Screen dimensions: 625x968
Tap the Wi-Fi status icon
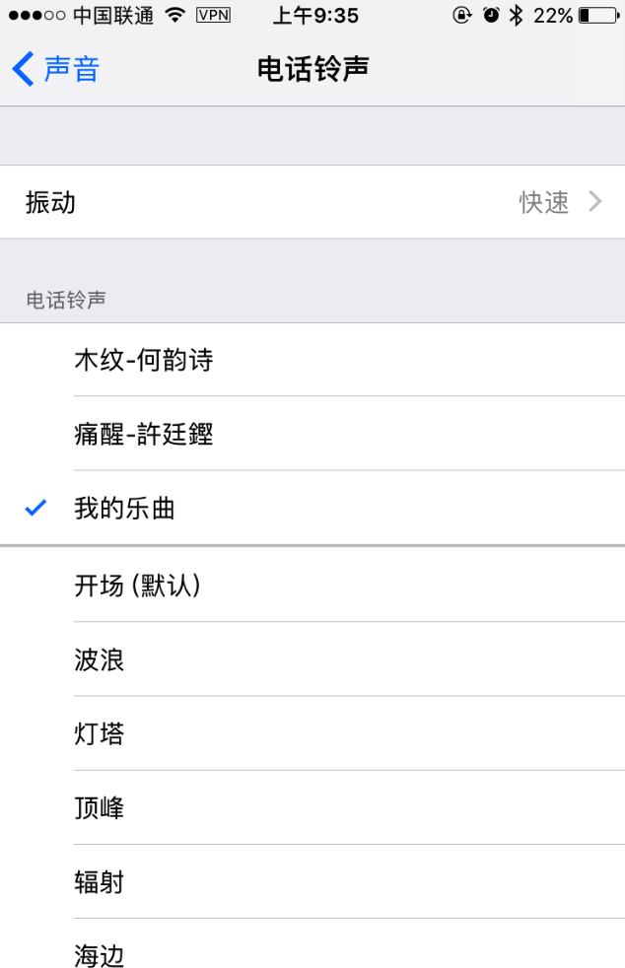(175, 15)
